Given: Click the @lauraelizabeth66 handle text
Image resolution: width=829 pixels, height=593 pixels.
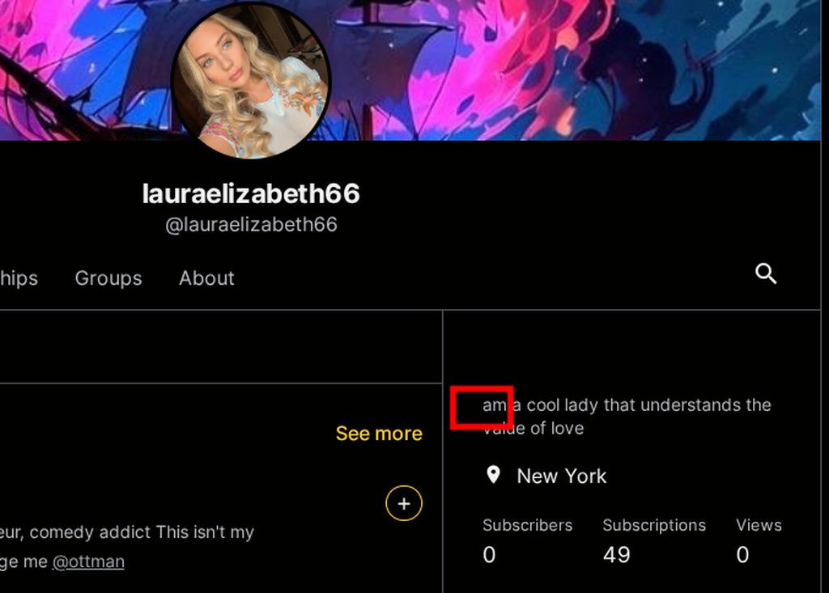Looking at the screenshot, I should (x=251, y=225).
